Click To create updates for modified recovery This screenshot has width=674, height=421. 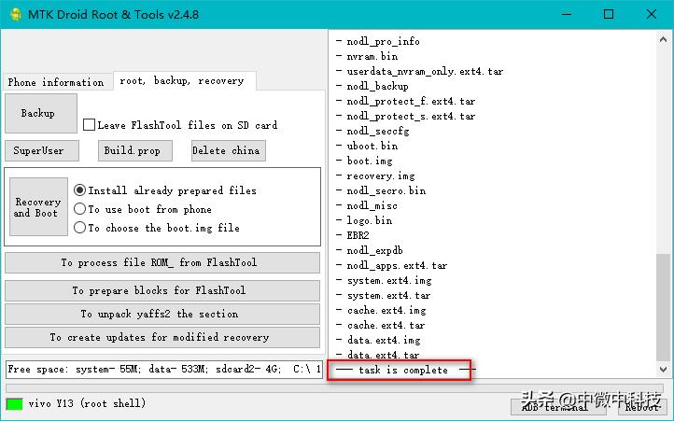(162, 337)
